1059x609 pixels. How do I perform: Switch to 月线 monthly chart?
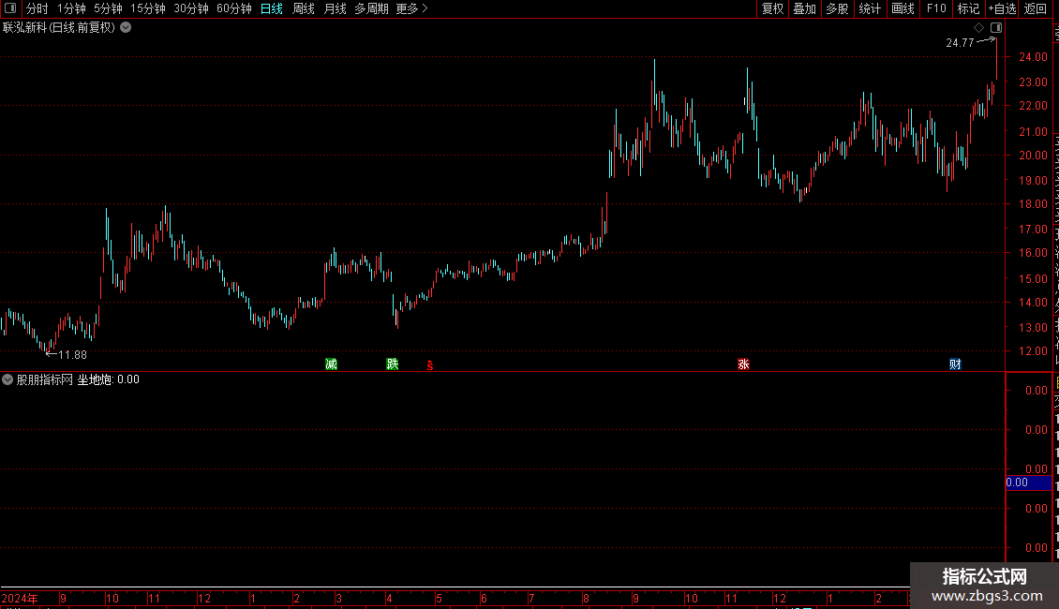point(335,8)
